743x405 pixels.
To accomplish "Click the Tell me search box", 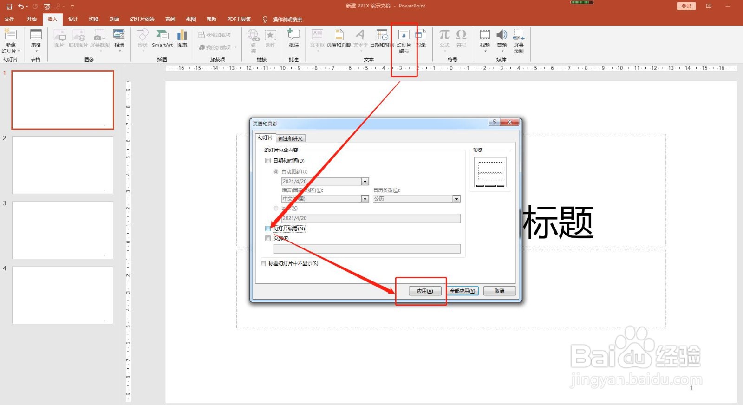I will click(x=283, y=20).
